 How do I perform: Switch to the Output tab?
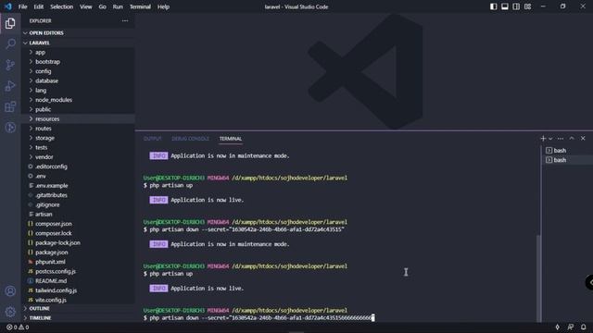[x=152, y=139]
